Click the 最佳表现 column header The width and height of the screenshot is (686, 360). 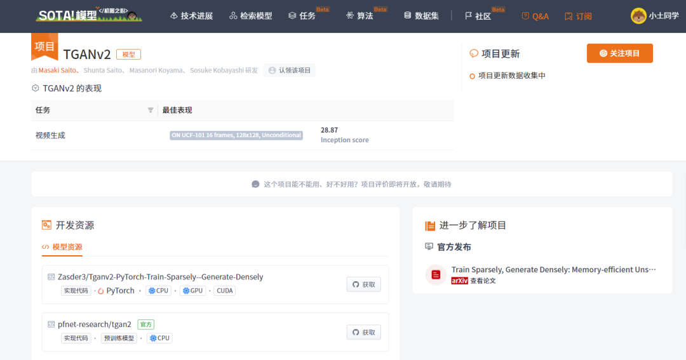(177, 110)
